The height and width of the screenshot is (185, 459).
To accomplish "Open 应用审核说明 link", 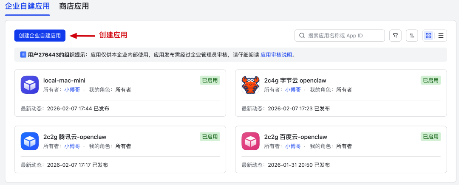I will coord(276,55).
